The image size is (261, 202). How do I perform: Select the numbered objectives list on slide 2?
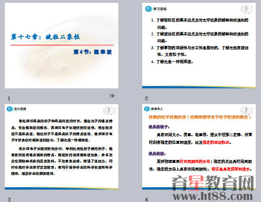[x=199, y=41]
